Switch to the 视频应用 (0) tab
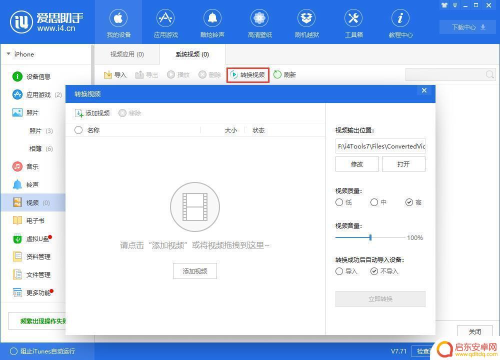 click(127, 54)
